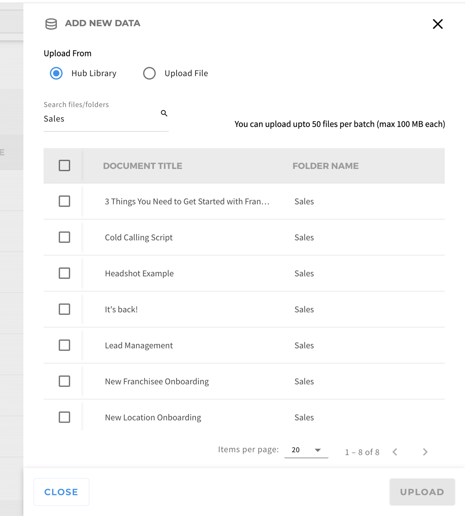Select the Lead Management document checkbox
Screen dimensions: 465x516
click(64, 345)
